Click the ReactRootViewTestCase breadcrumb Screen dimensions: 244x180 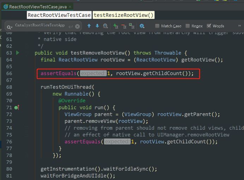point(59,15)
